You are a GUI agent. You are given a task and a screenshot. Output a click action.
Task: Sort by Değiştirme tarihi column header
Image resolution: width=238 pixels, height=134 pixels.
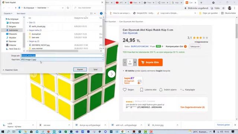tap(81, 18)
